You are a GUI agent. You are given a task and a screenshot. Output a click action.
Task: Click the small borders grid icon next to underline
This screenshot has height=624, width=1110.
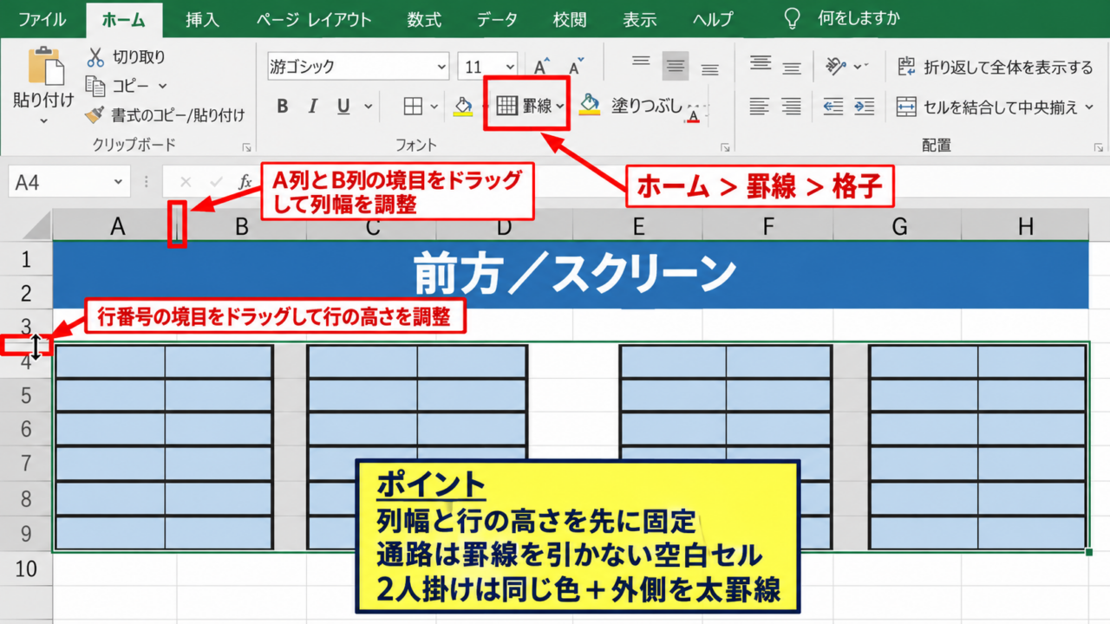[414, 107]
